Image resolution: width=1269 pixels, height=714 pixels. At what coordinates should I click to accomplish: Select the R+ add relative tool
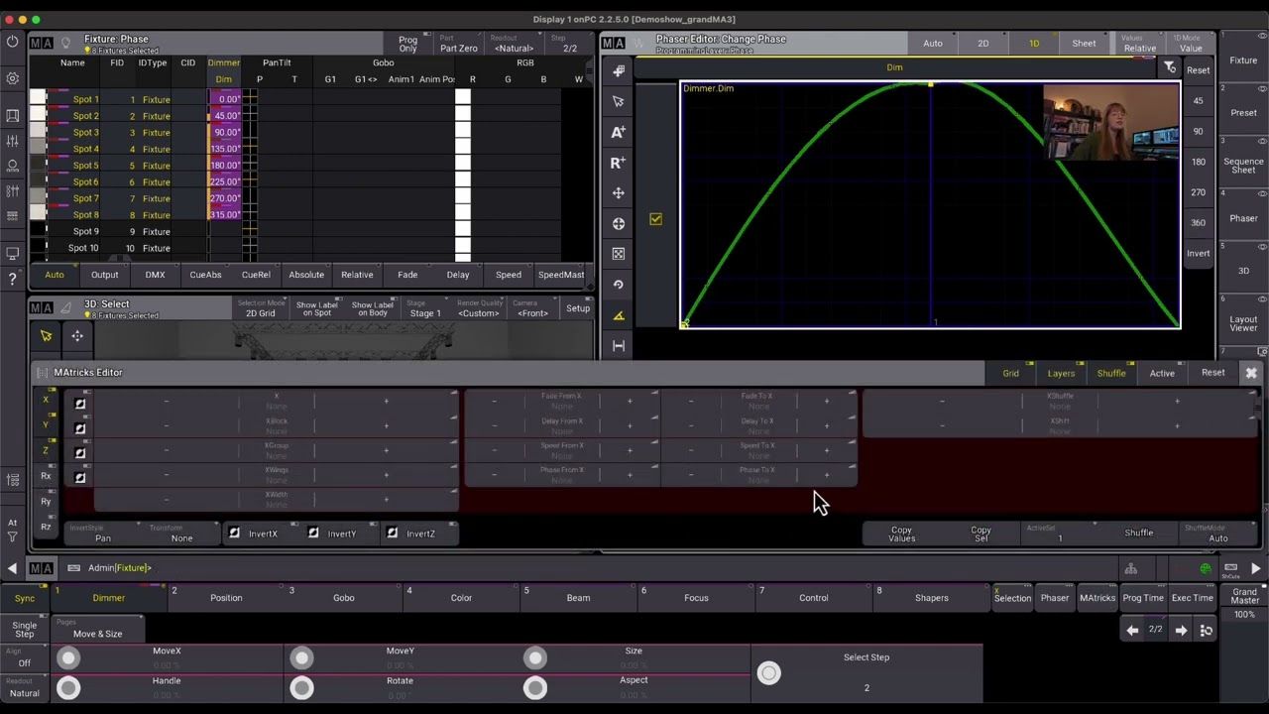pos(619,163)
